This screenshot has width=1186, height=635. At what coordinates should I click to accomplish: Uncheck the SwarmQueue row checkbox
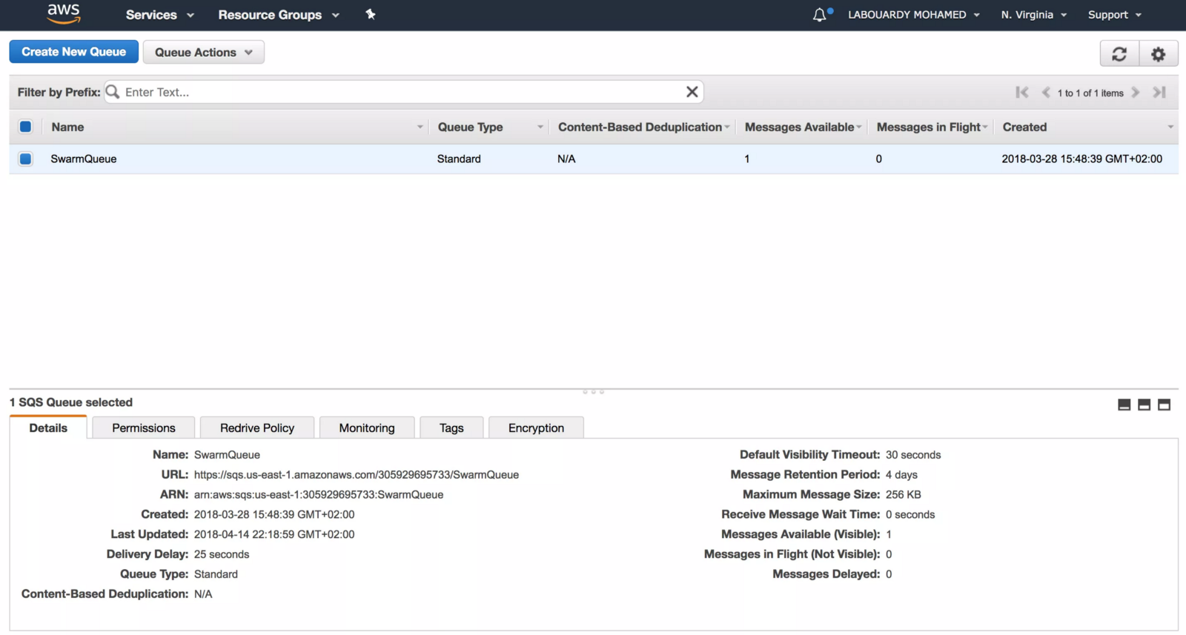(x=26, y=159)
